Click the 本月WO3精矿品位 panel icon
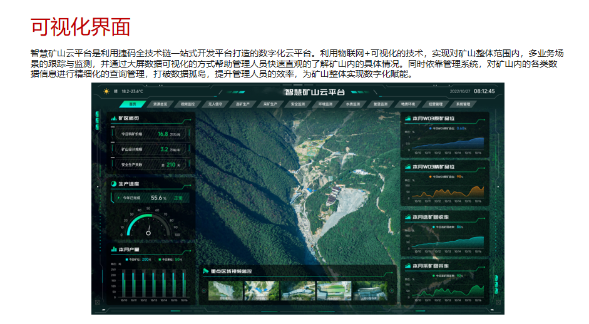Viewport: 589px width, 324px height. point(406,167)
